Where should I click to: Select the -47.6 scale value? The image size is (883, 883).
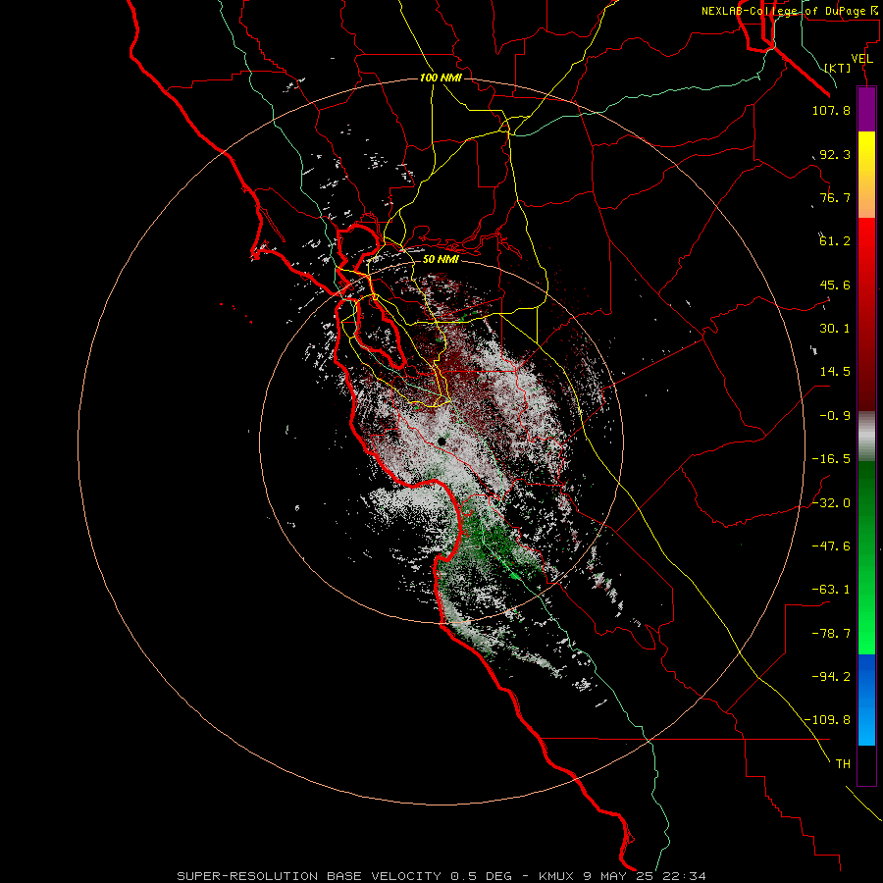[831, 546]
